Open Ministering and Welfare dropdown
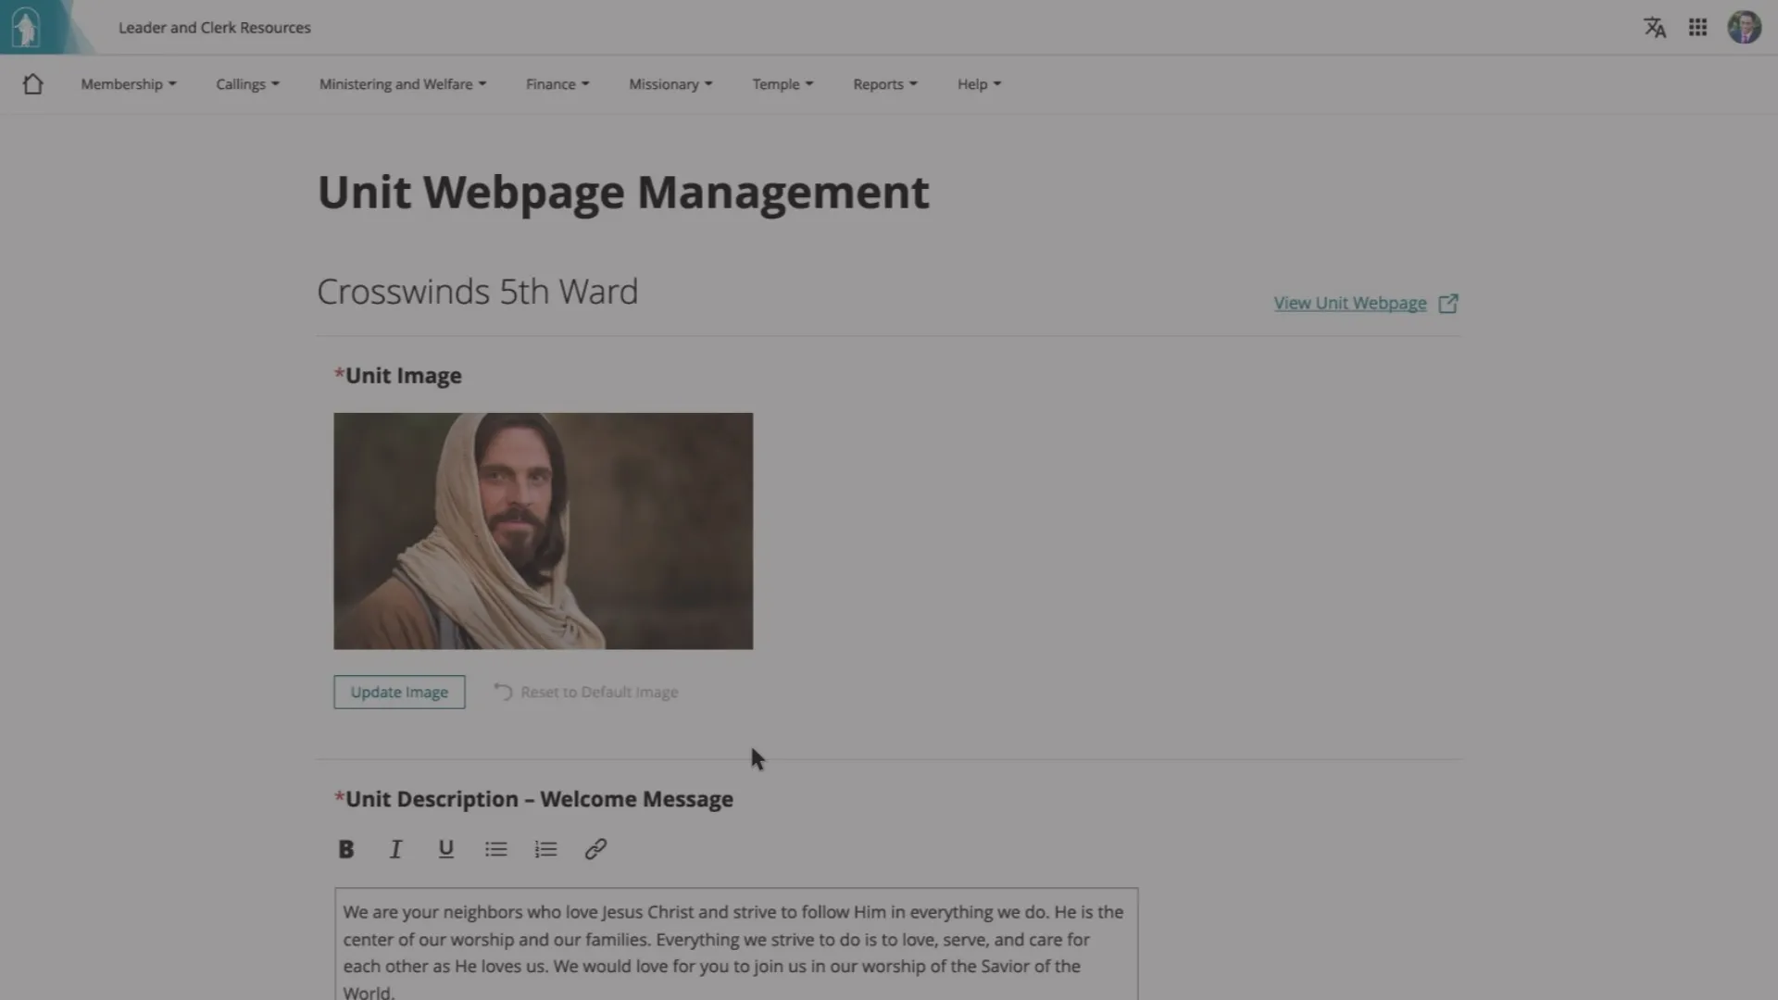 click(x=402, y=84)
